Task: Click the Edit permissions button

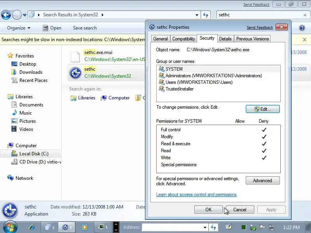Action: [x=263, y=109]
